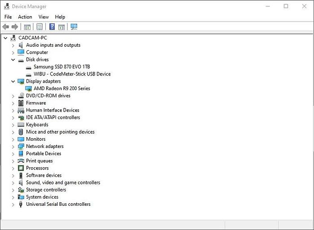This screenshot has height=230, width=314.
Task: Select WIBU CodeMeter-Stick USB Device
Action: 72,74
